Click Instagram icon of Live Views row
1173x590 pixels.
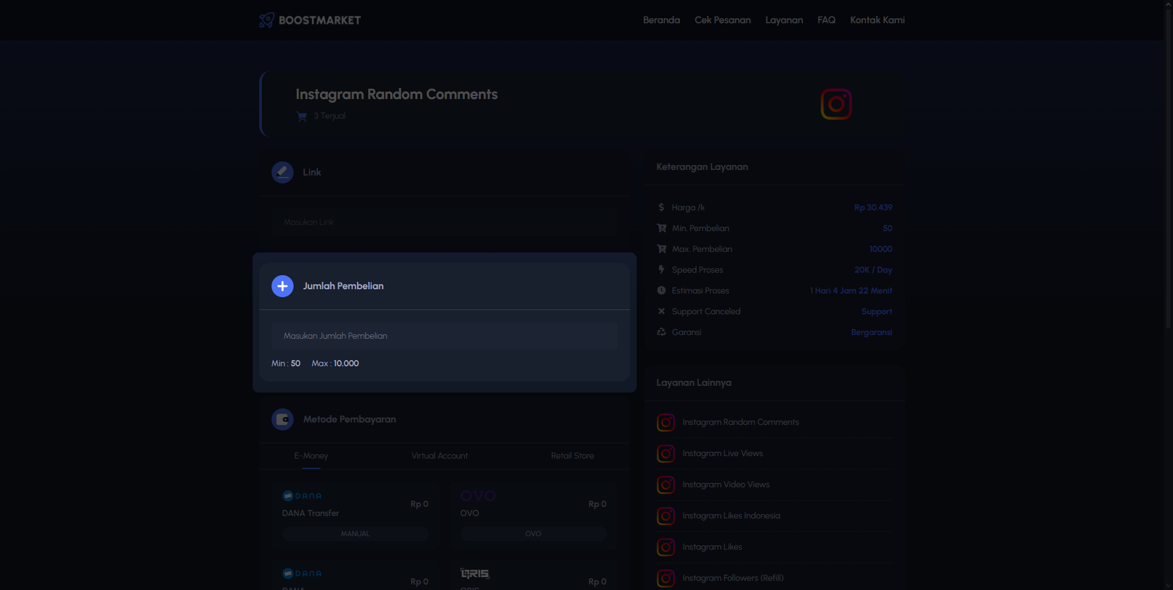[666, 454]
